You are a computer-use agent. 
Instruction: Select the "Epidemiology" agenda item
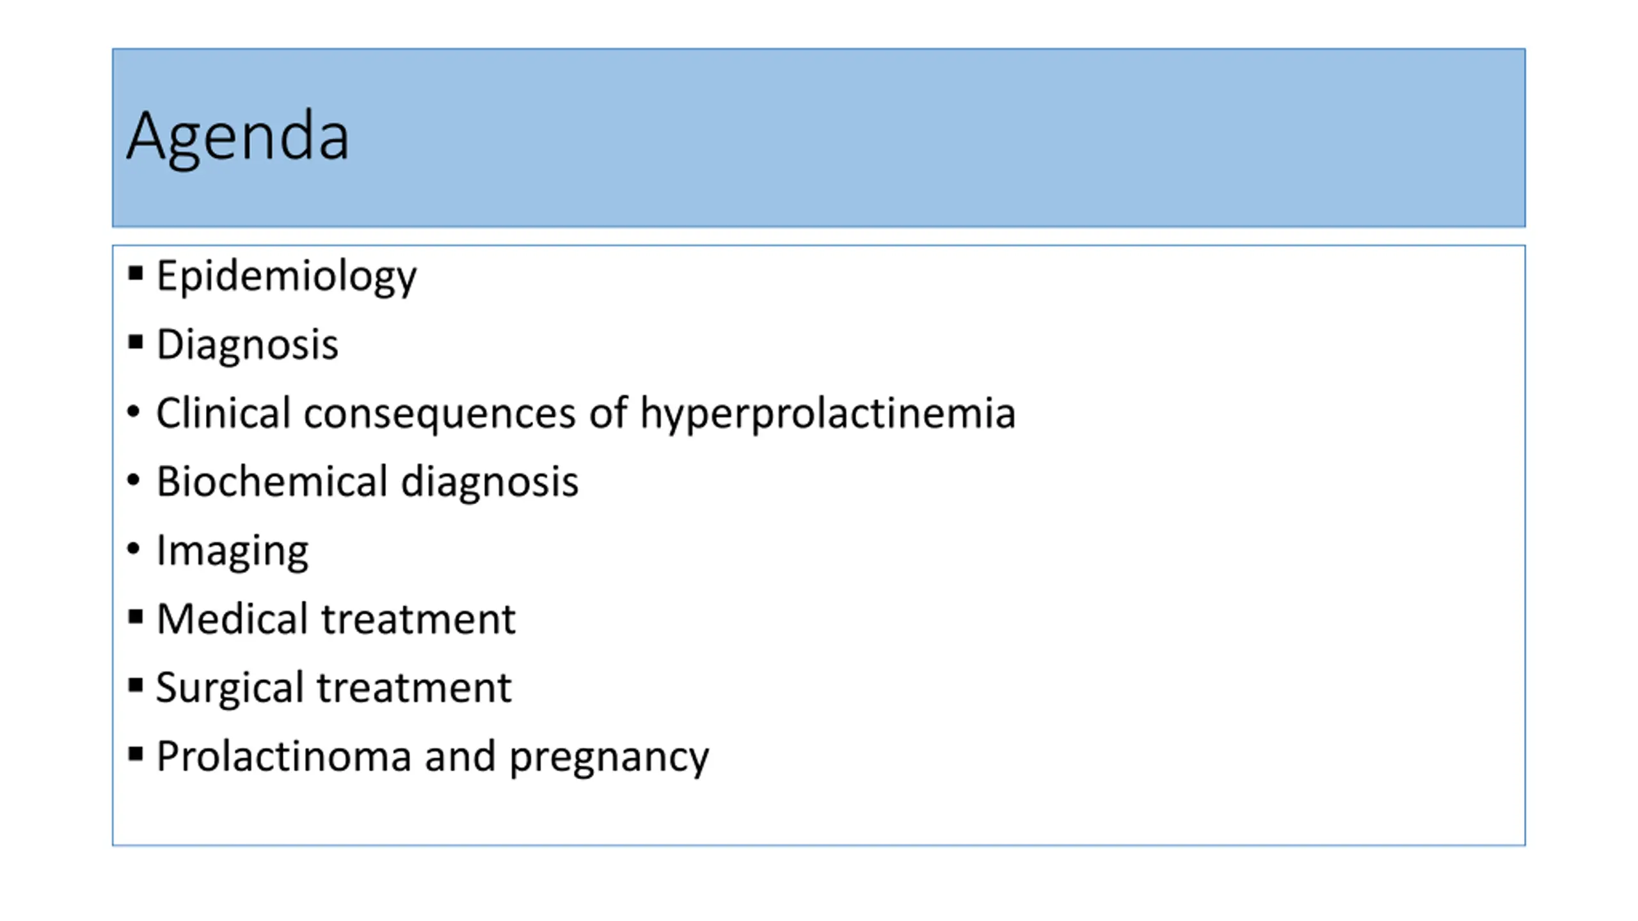(286, 277)
